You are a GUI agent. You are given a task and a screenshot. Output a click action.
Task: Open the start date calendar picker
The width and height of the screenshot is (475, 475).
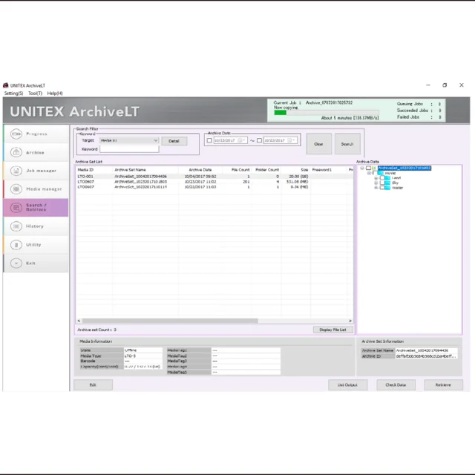(x=241, y=140)
